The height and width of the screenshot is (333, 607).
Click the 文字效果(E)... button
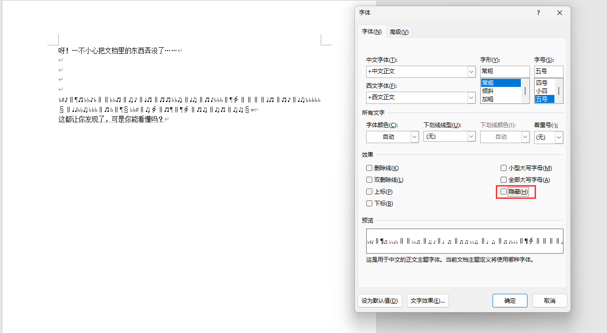428,301
